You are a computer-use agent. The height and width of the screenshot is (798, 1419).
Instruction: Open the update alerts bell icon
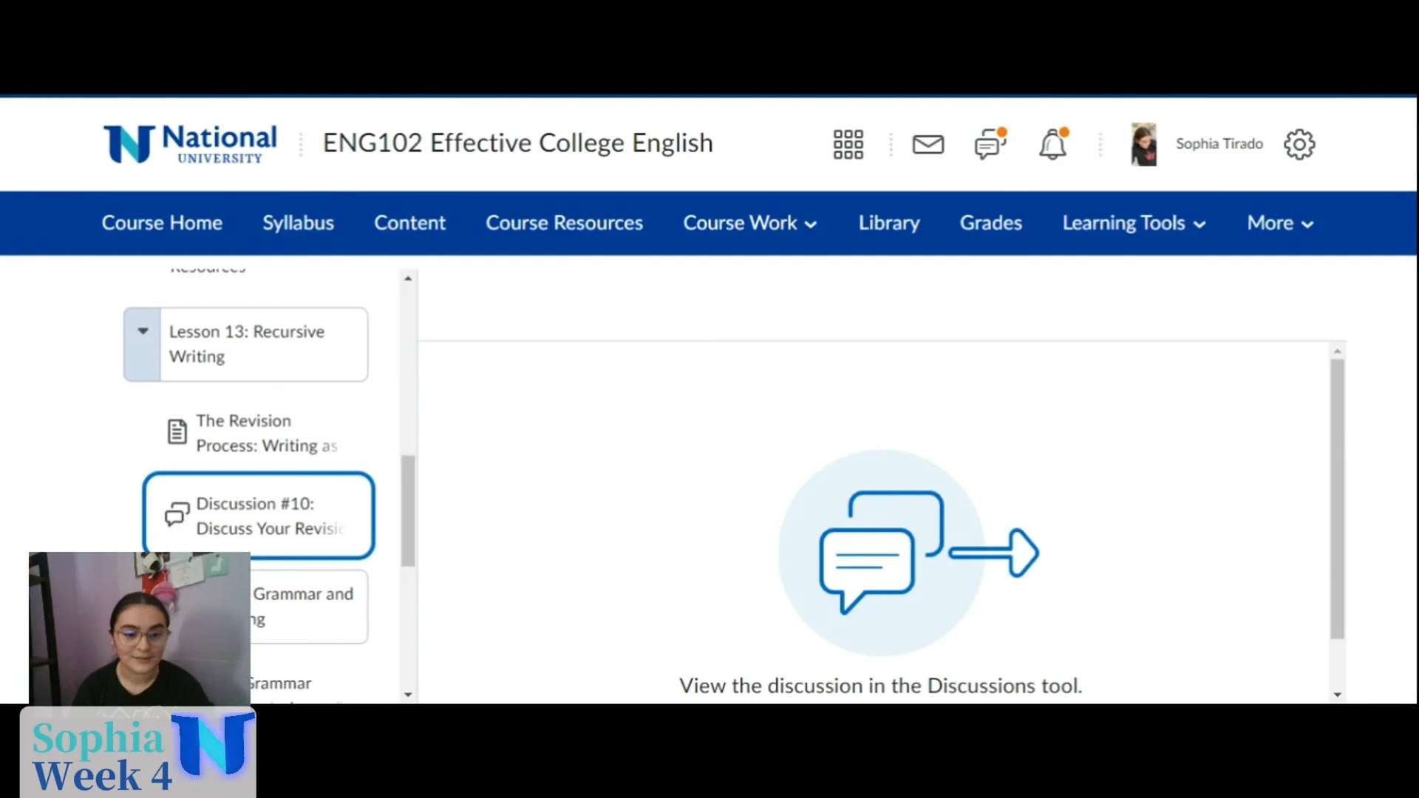(x=1052, y=144)
